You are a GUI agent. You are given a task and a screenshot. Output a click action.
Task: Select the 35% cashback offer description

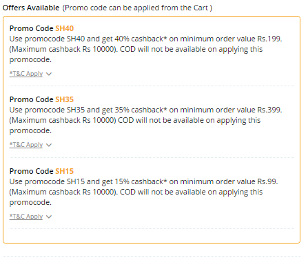click(x=145, y=120)
